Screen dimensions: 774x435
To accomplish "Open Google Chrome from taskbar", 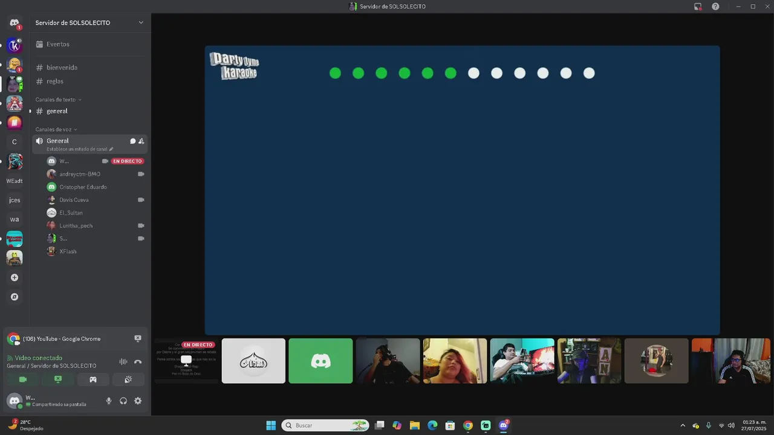I will (468, 425).
